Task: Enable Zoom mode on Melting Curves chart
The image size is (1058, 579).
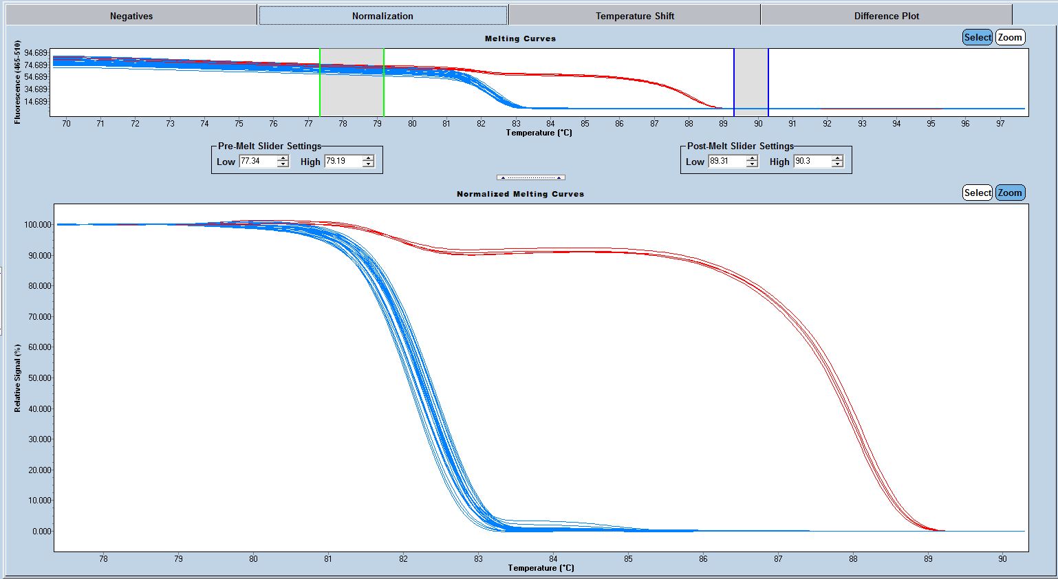Action: tap(1010, 37)
